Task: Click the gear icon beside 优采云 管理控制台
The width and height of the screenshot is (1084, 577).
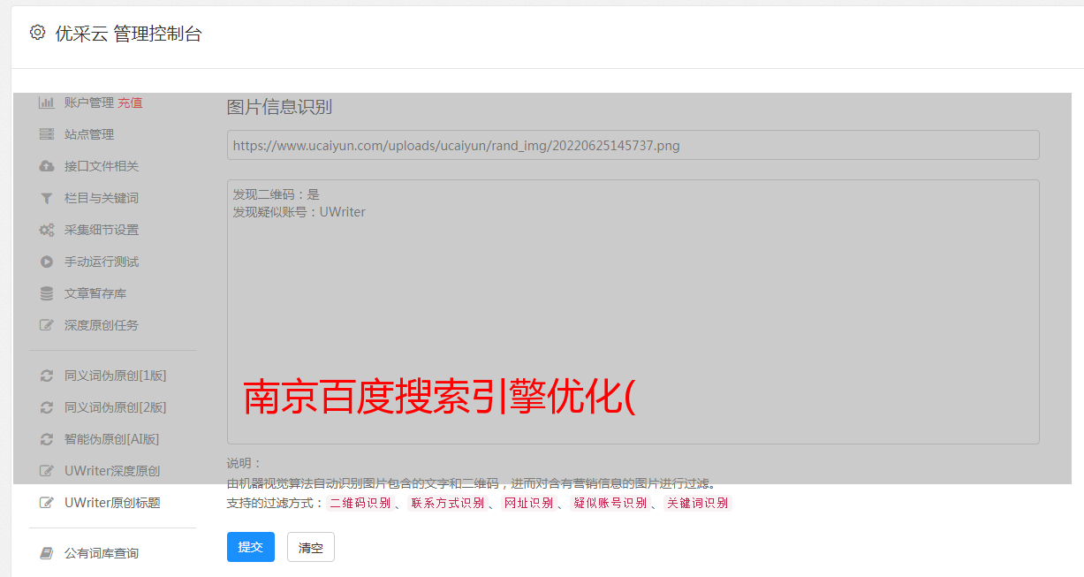Action: point(37,33)
